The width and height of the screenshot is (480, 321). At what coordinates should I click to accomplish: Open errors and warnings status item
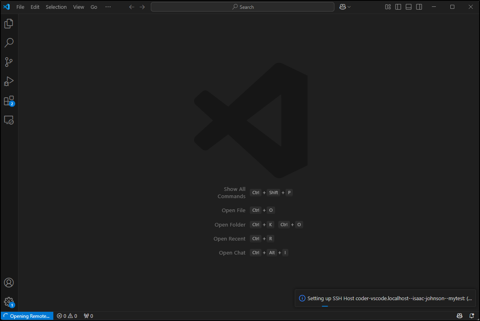[67, 316]
